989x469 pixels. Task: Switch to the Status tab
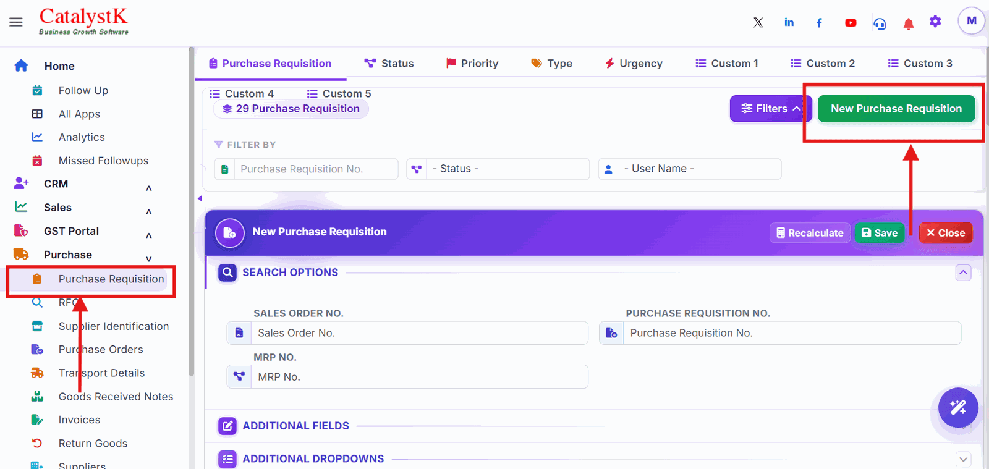click(389, 64)
